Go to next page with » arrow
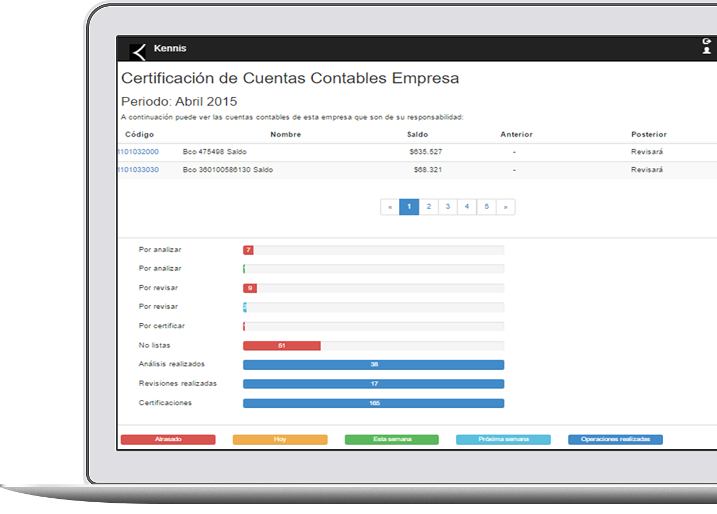The height and width of the screenshot is (514, 717). click(x=505, y=207)
